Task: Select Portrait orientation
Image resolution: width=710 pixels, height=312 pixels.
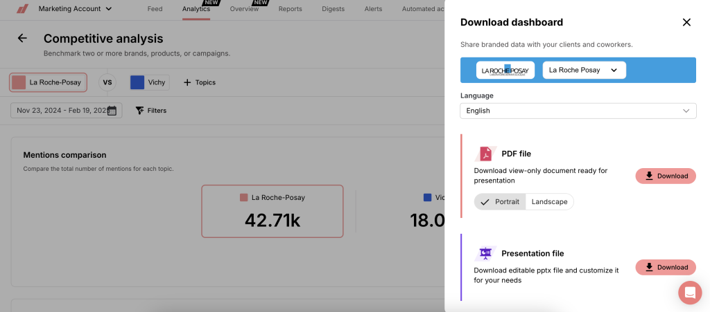Action: point(500,202)
